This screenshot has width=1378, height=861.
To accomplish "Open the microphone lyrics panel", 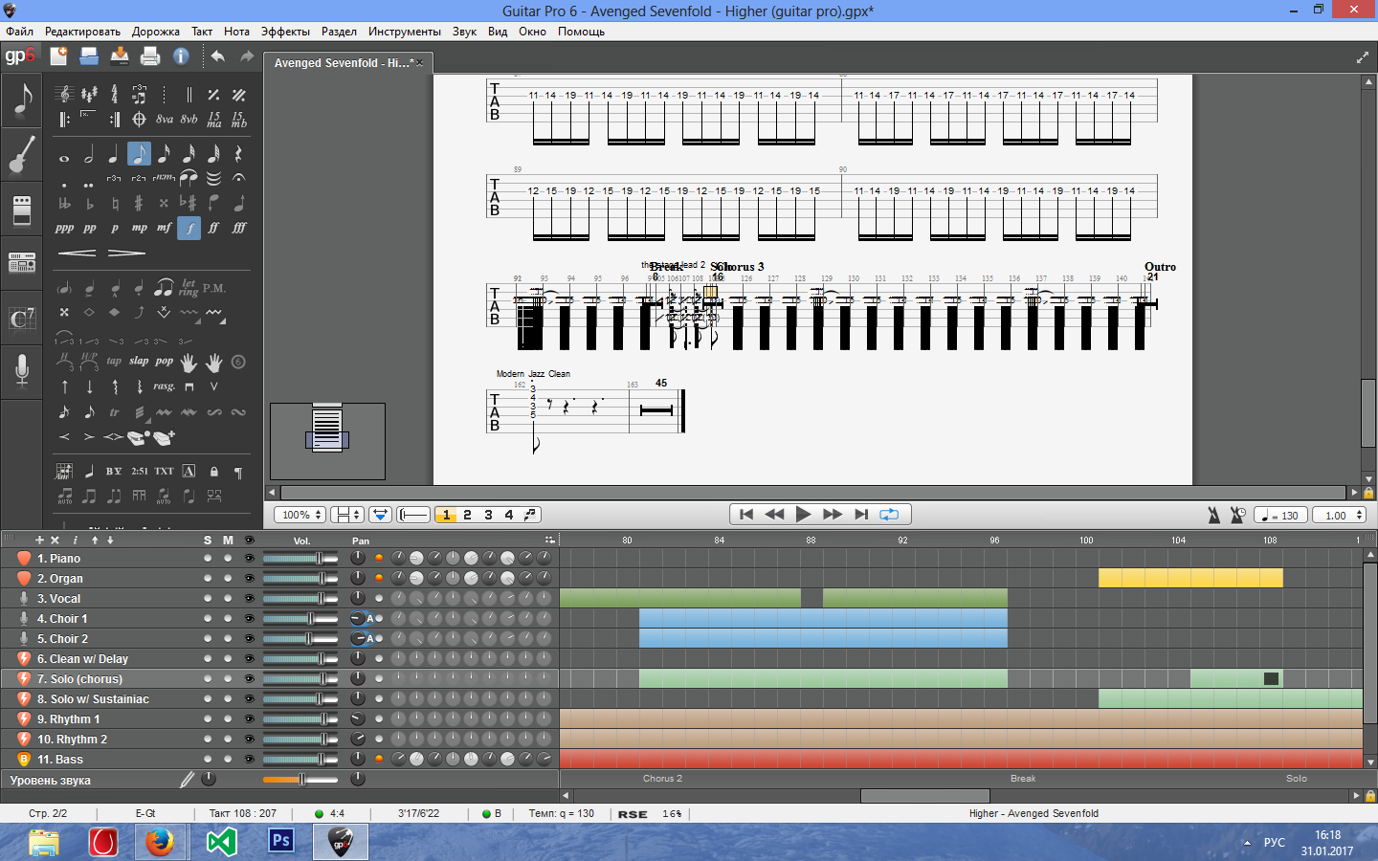I will pos(21,370).
